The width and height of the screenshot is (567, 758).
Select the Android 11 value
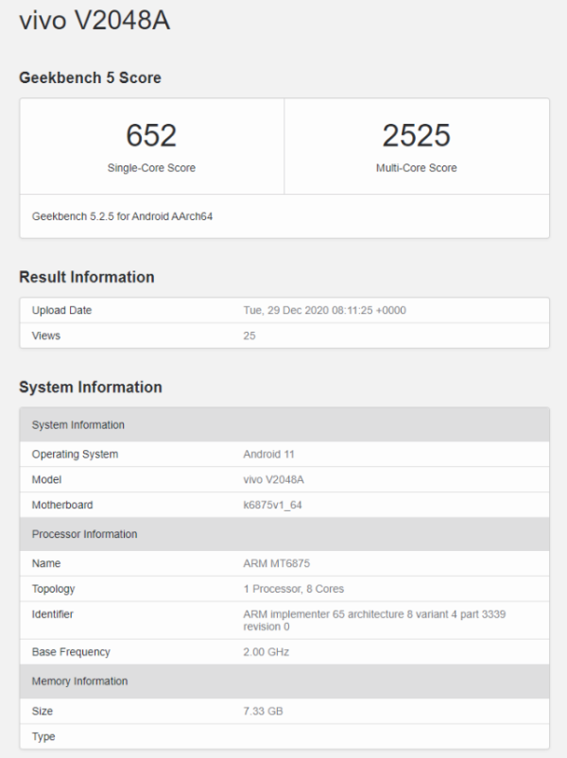click(x=268, y=455)
